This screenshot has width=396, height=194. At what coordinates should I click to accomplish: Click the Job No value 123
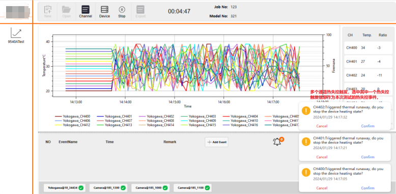click(234, 7)
